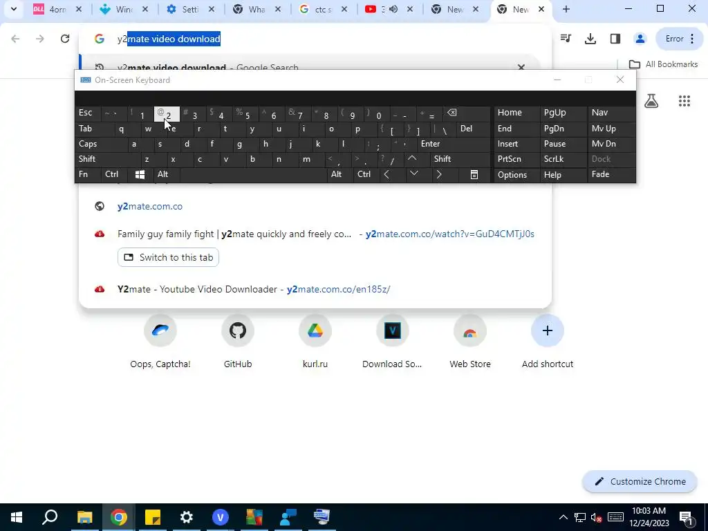Open the Family guy family fight suggestion
This screenshot has height=531, width=708.
(315, 234)
